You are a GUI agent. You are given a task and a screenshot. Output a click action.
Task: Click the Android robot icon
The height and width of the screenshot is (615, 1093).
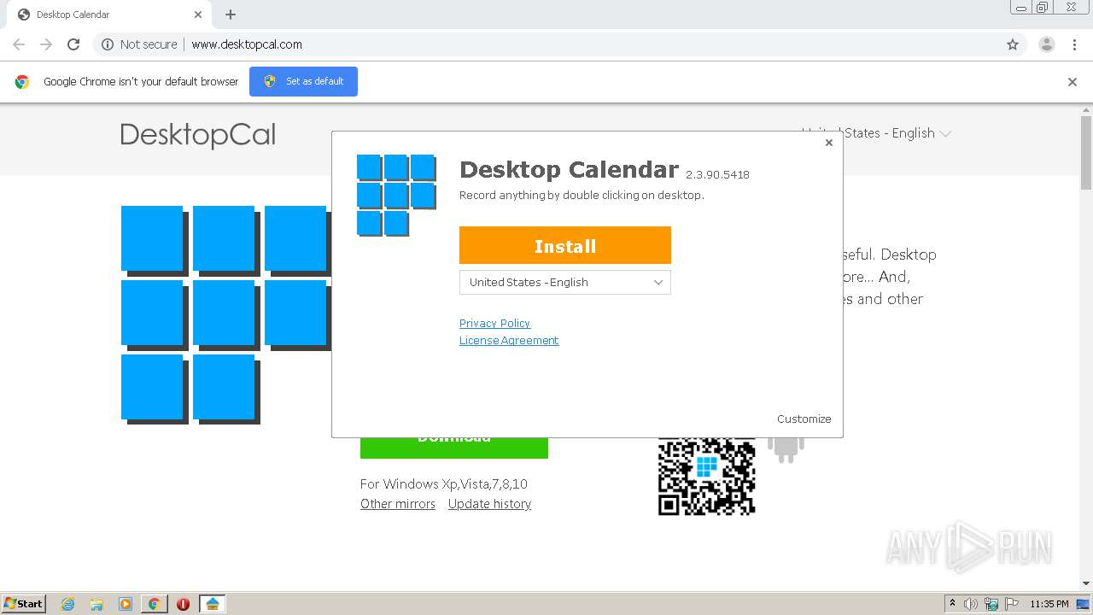[786, 449]
